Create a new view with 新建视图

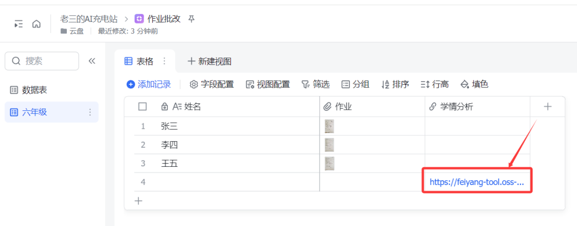209,61
